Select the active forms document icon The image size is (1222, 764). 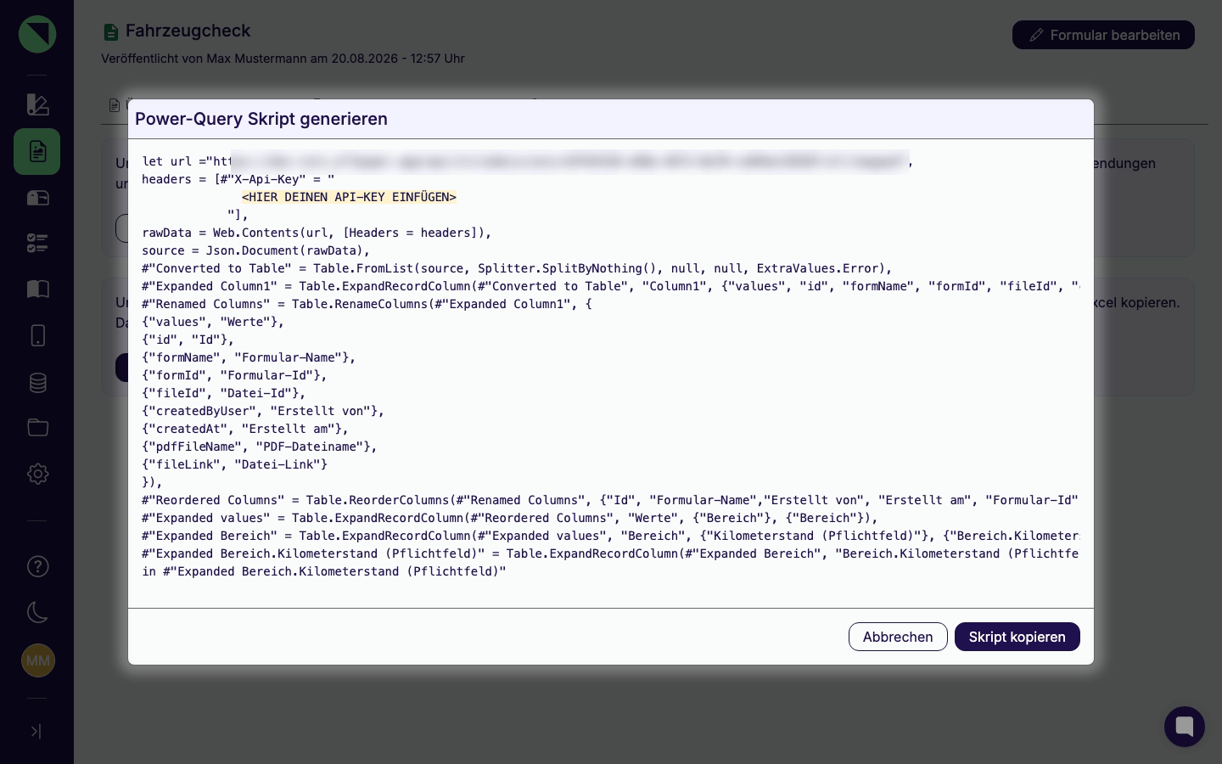coord(37,151)
